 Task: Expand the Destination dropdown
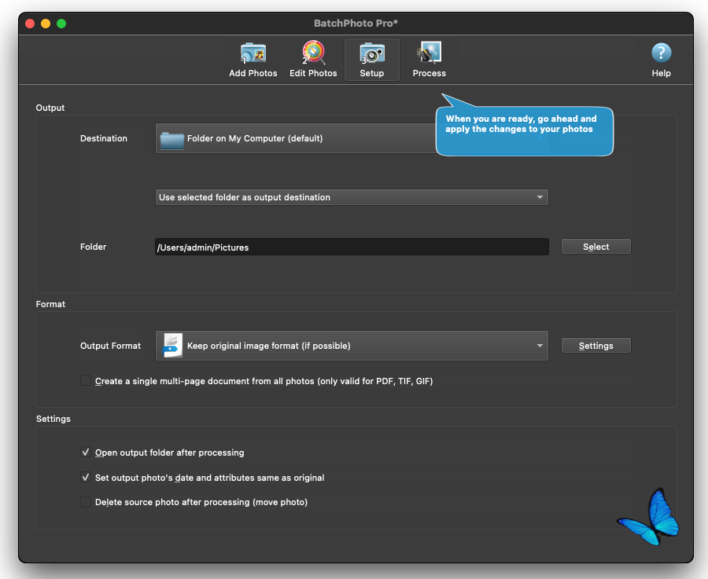(x=295, y=139)
